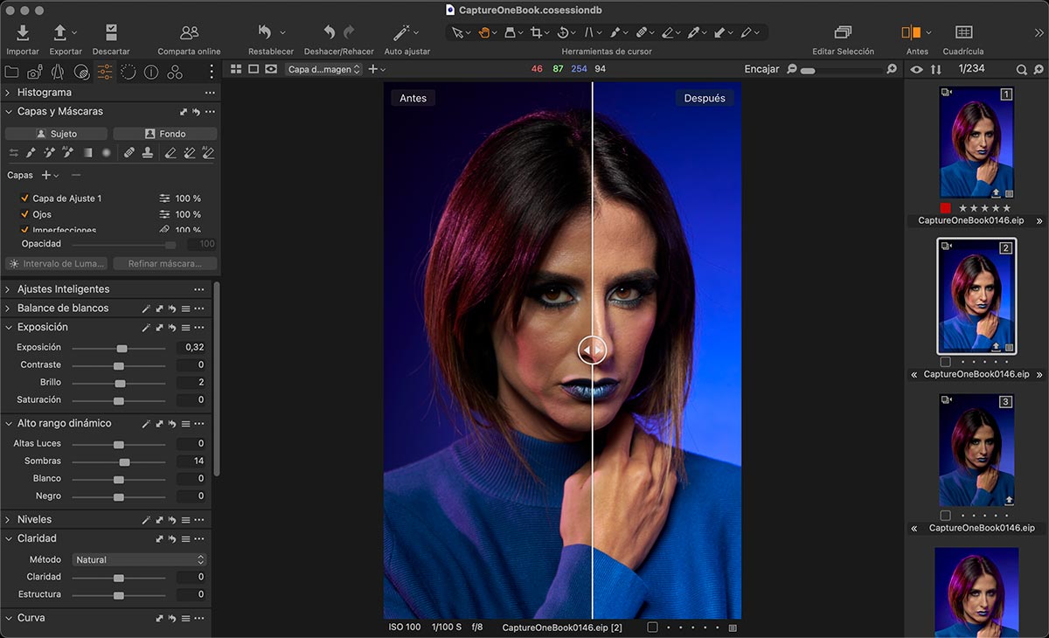
Task: Switch to the adjustments tool tab
Action: (x=105, y=73)
